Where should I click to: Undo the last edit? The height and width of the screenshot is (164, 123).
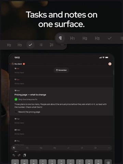pos(14,155)
